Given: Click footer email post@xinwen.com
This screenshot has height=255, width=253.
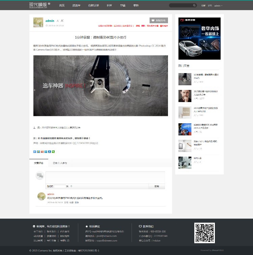Looking at the screenshot, I should click(107, 236).
